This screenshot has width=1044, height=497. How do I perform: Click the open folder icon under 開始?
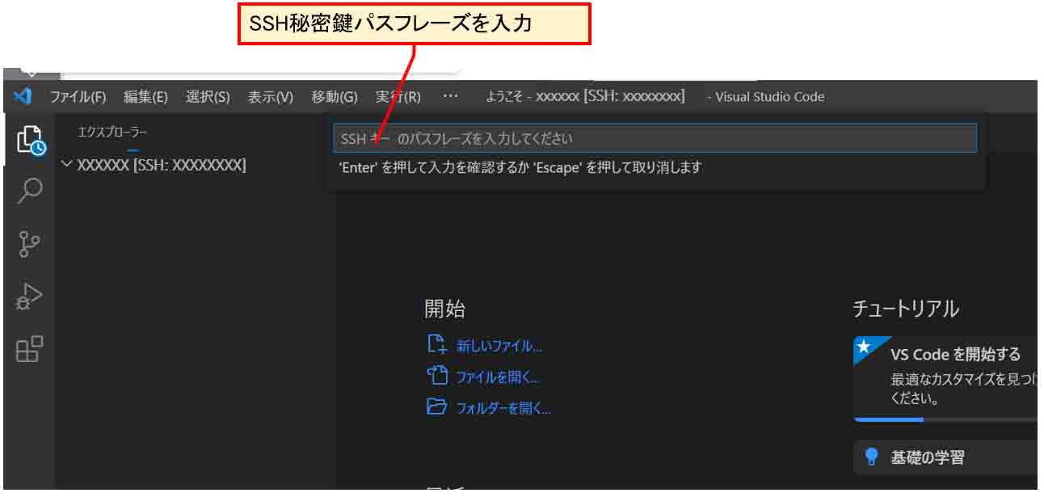point(436,407)
